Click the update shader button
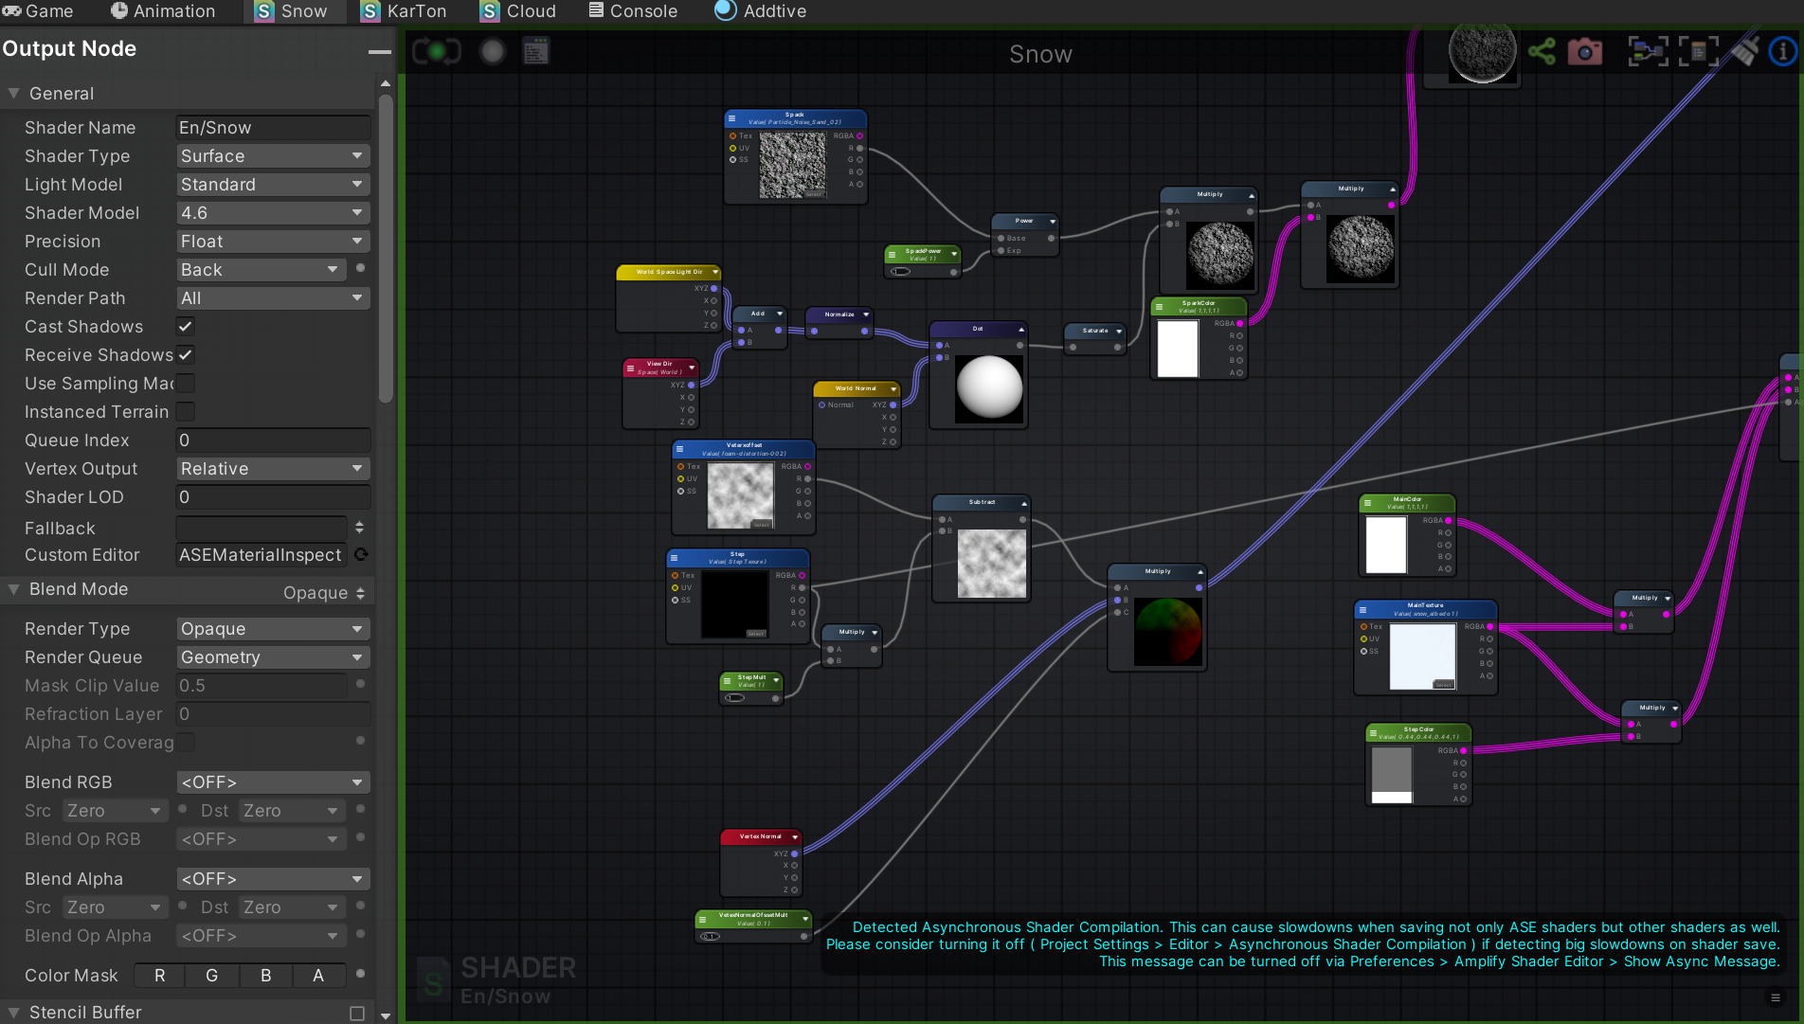Screen dimensions: 1804x1024 coord(437,51)
